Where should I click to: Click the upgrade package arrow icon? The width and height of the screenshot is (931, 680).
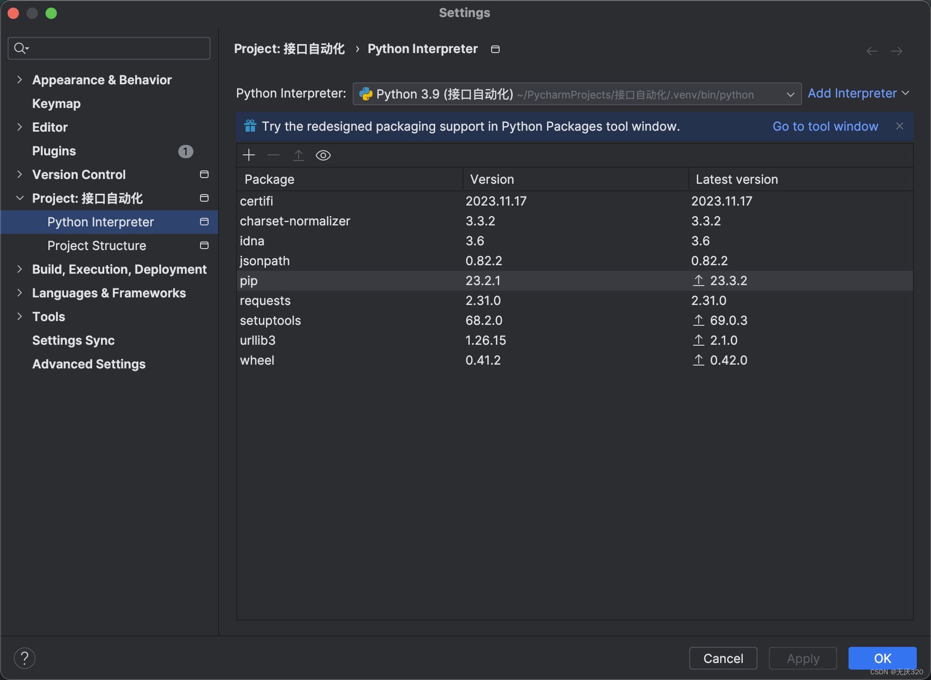(x=298, y=155)
